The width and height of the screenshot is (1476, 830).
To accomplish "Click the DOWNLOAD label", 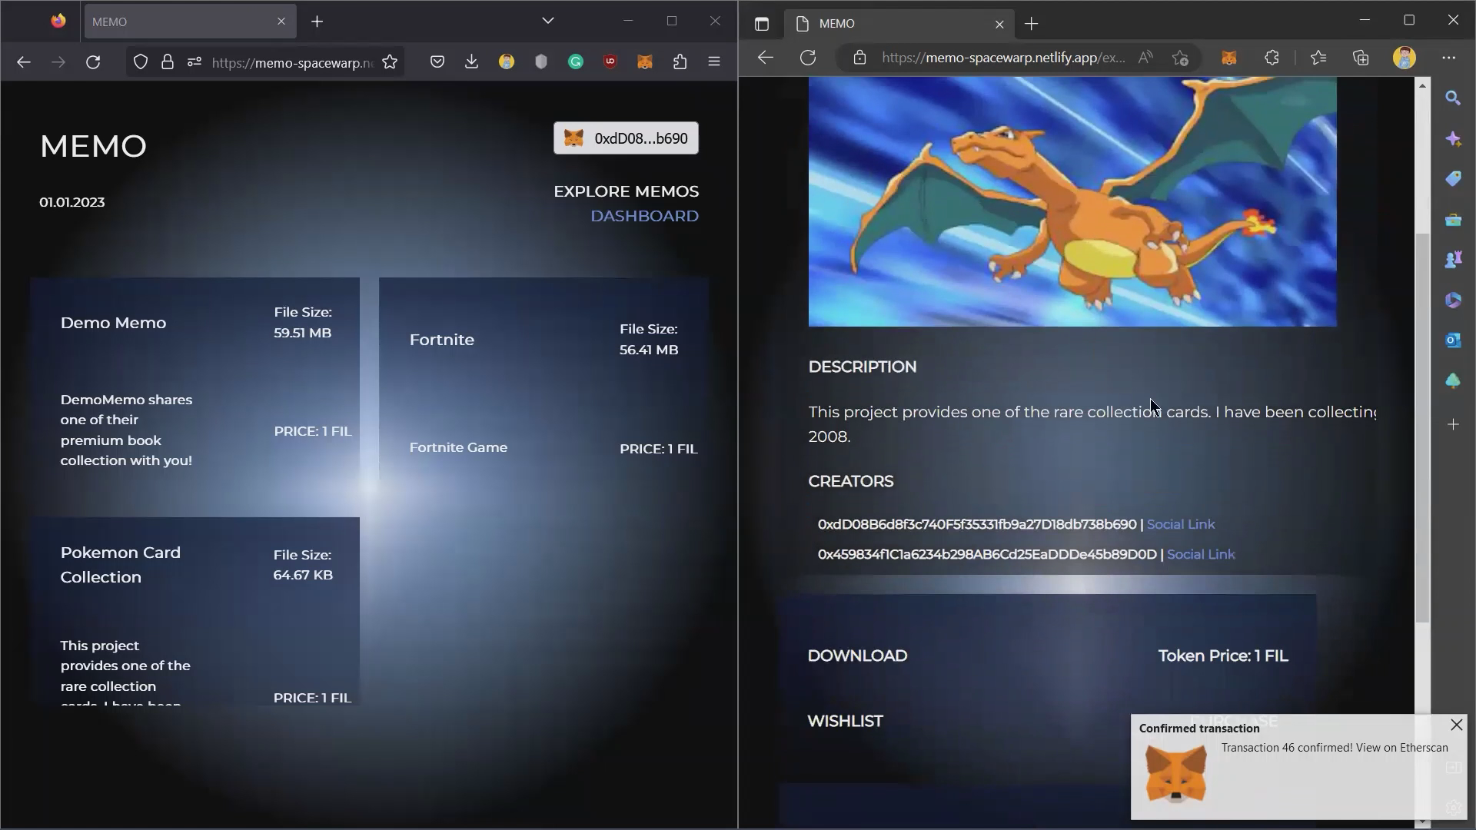I will click(x=857, y=656).
